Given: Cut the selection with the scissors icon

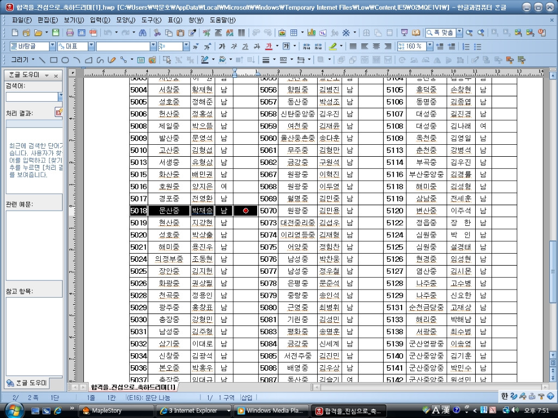Looking at the screenshot, I should [157, 33].
